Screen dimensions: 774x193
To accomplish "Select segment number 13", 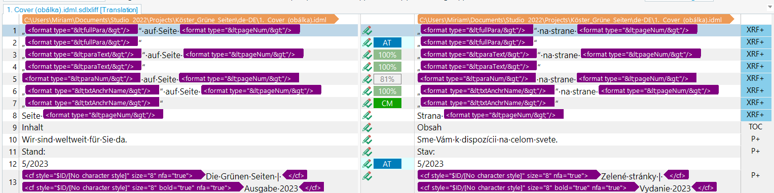I will [13, 182].
